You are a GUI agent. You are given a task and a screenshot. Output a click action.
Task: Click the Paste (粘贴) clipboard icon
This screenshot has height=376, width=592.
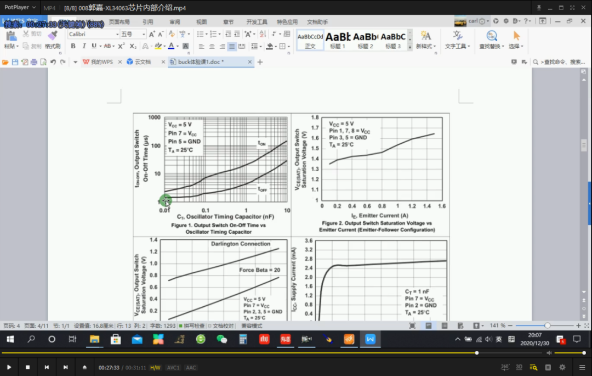pyautogui.click(x=12, y=36)
